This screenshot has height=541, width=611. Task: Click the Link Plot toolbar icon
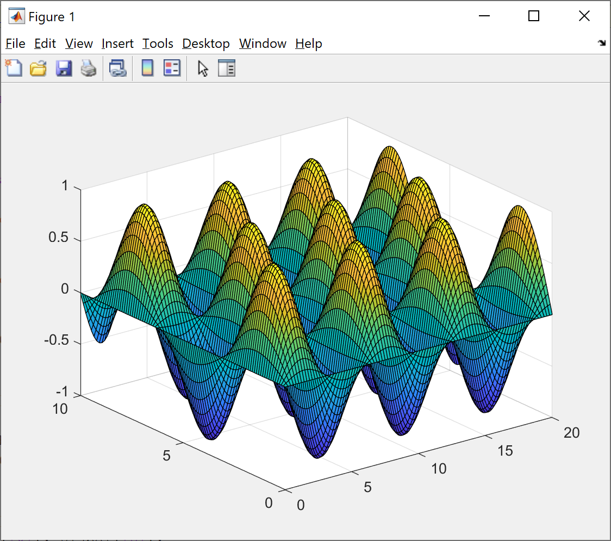coord(117,69)
